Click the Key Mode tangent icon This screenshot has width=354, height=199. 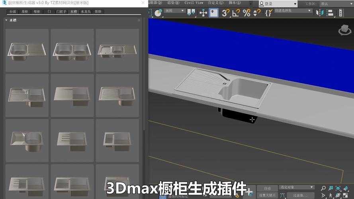282,195
